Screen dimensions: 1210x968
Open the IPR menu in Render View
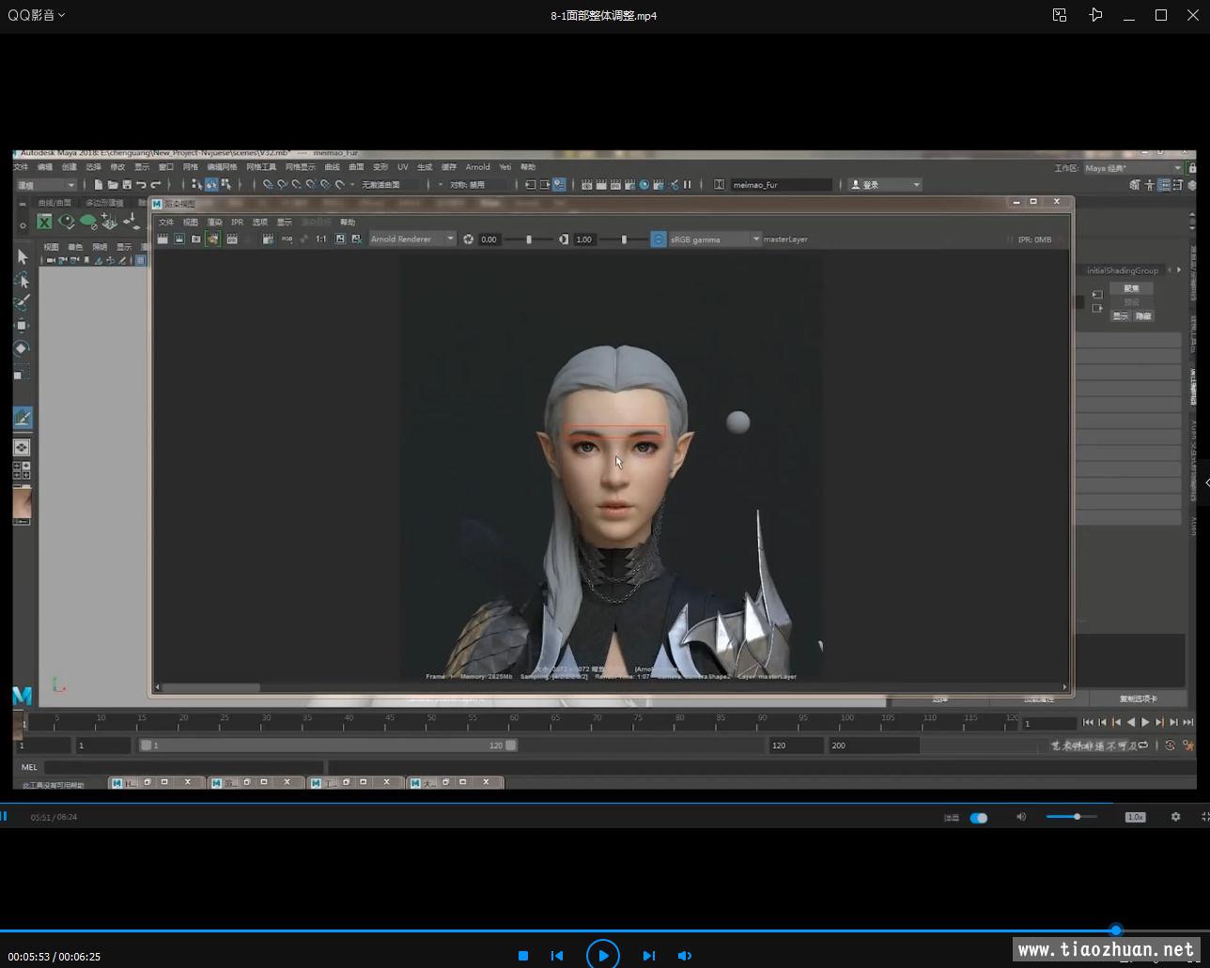point(237,223)
